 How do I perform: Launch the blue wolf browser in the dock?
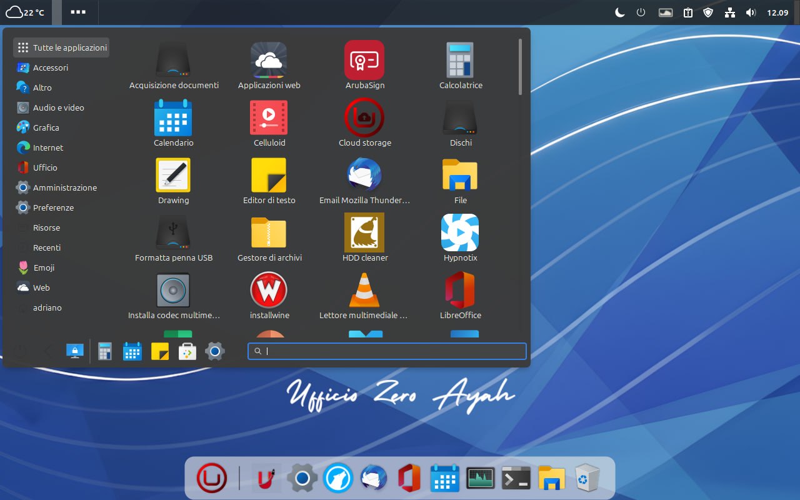click(x=338, y=478)
